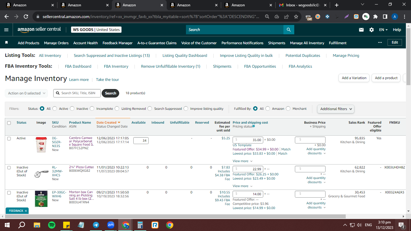Viewport: 411px width, 231px height.
Task: Check the select-all header checkbox
Action: click(x=9, y=123)
